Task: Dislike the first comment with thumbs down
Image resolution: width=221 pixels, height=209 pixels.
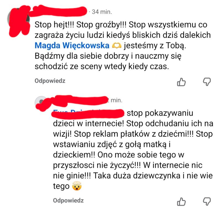Action: 207,82
